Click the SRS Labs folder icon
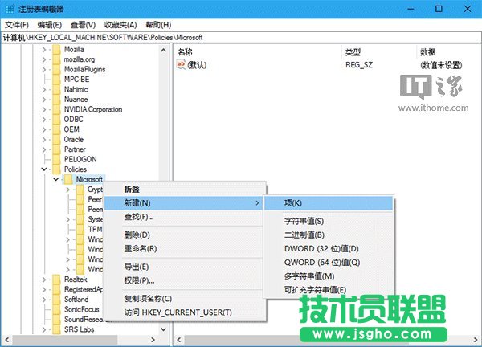 [x=56, y=329]
